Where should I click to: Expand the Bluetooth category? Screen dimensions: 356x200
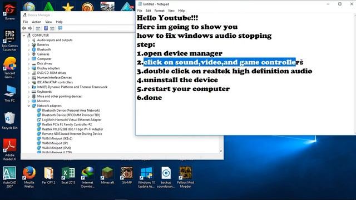pos(29,49)
